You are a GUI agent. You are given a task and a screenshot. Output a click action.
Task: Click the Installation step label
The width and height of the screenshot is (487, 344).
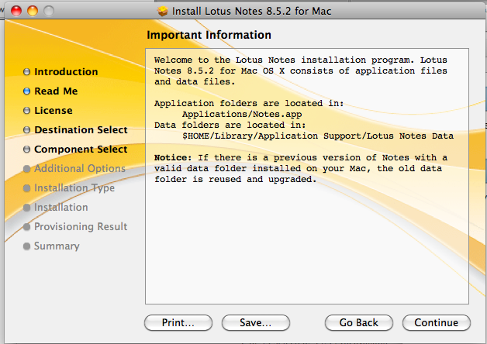coord(60,207)
